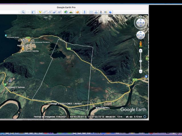
Task: Click Restaurant Panchita orange pin
Action: [x=23, y=49]
